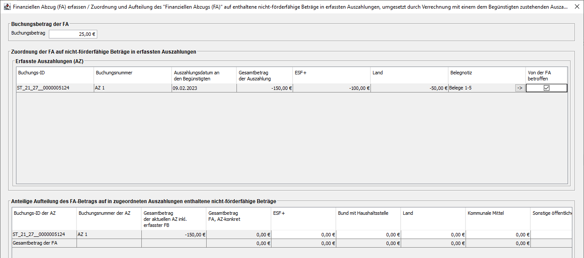This screenshot has height=258, width=584.
Task: Click the -100,00 € ESF+ cell in upper table
Action: point(331,88)
